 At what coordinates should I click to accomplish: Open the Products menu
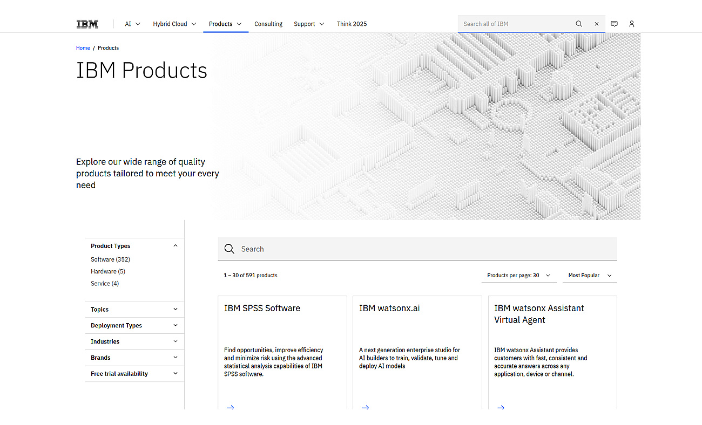coord(226,24)
